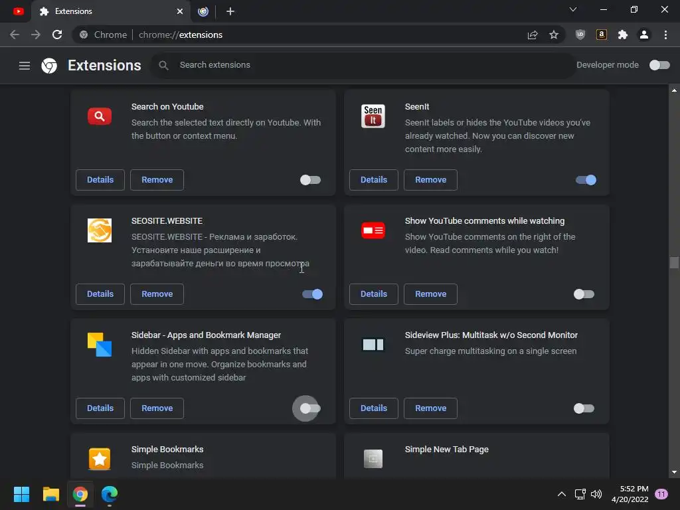Click Search on Youtube extension icon
Screen dimensions: 680x510
click(x=100, y=116)
